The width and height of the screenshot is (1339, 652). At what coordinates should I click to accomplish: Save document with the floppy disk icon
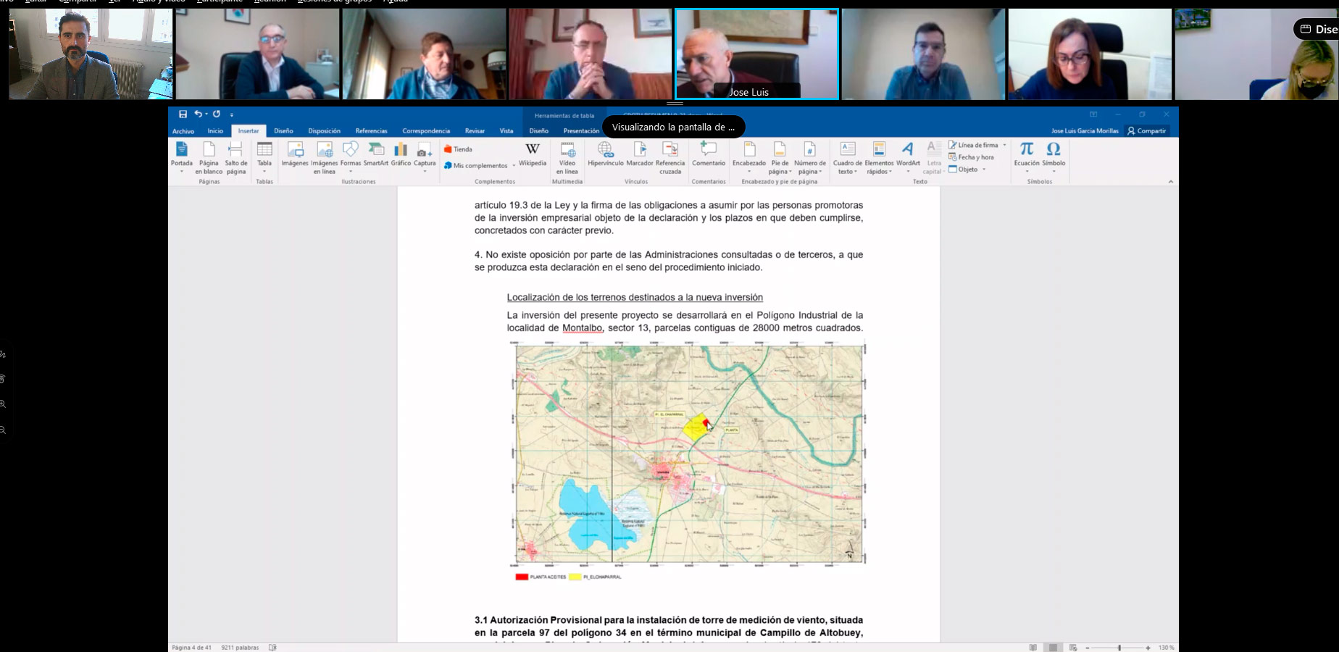pos(183,114)
